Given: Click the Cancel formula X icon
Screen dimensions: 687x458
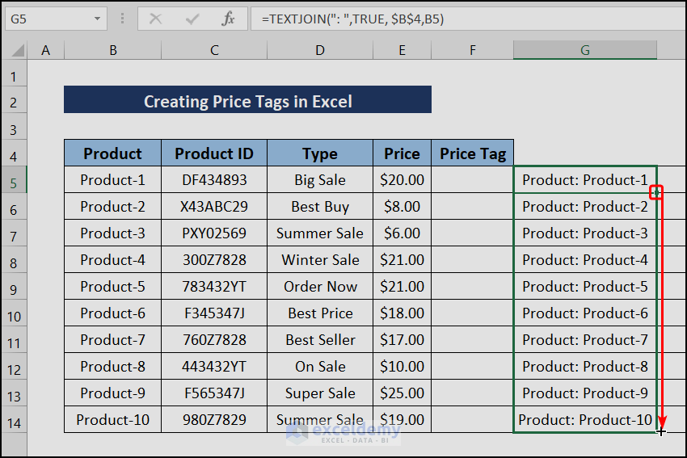Looking at the screenshot, I should (155, 19).
